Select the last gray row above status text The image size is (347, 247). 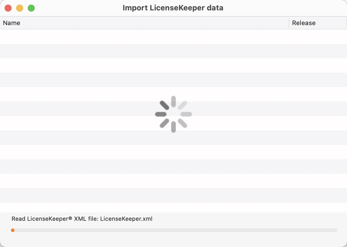click(173, 195)
